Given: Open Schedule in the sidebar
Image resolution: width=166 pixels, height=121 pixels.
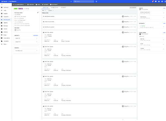Looking at the screenshot, I should [x=6, y=32].
